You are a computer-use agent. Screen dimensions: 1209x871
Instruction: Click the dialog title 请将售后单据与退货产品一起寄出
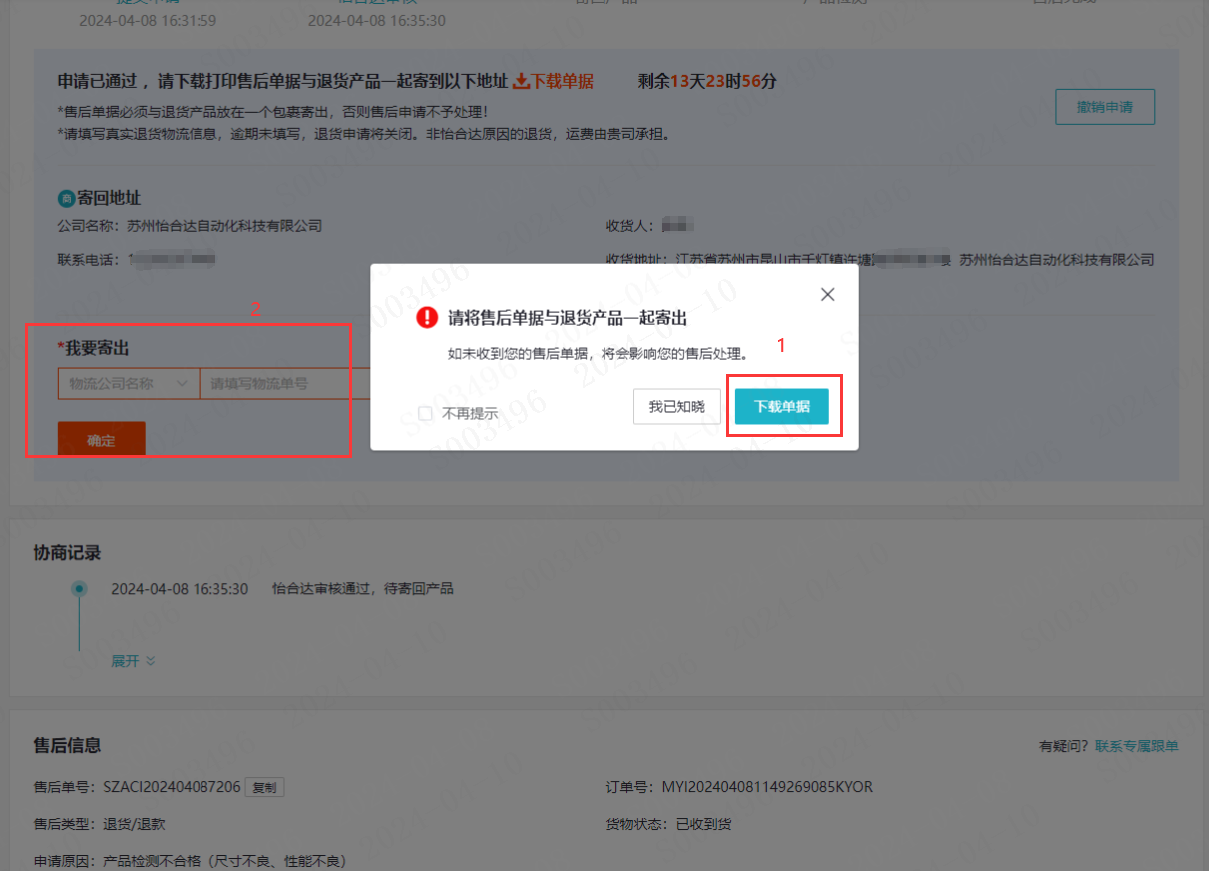tap(568, 318)
